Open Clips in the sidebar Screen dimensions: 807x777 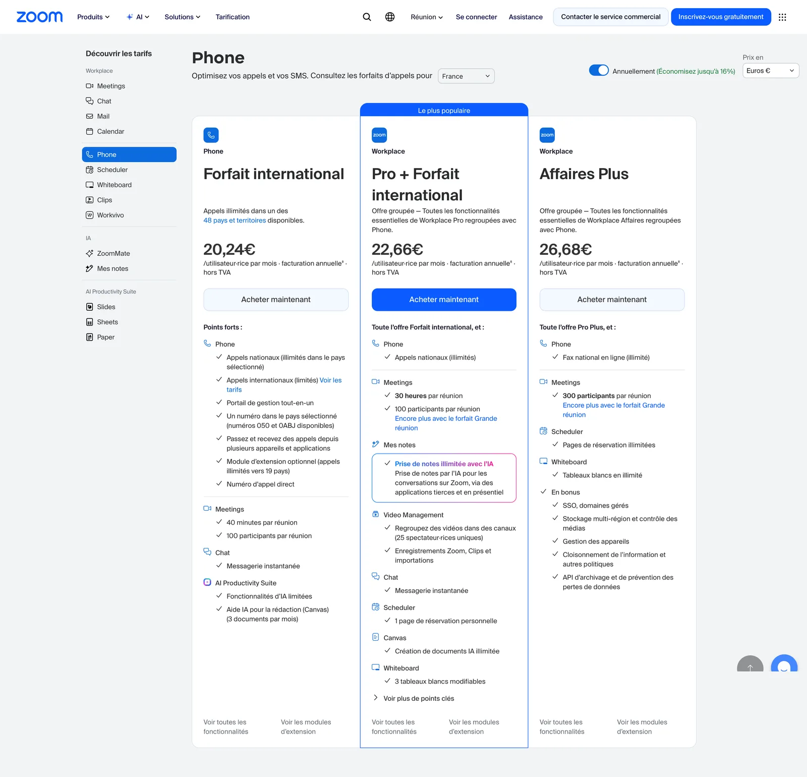(129, 200)
